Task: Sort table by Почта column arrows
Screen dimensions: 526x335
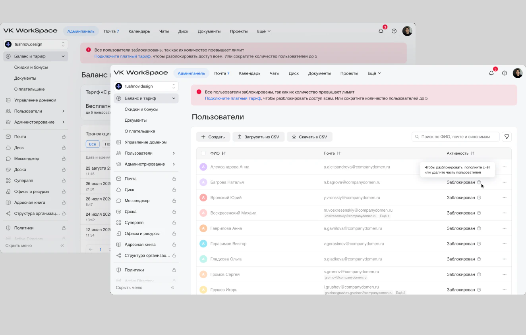Action: [x=338, y=153]
